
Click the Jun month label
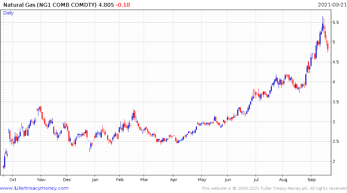pos(228,179)
